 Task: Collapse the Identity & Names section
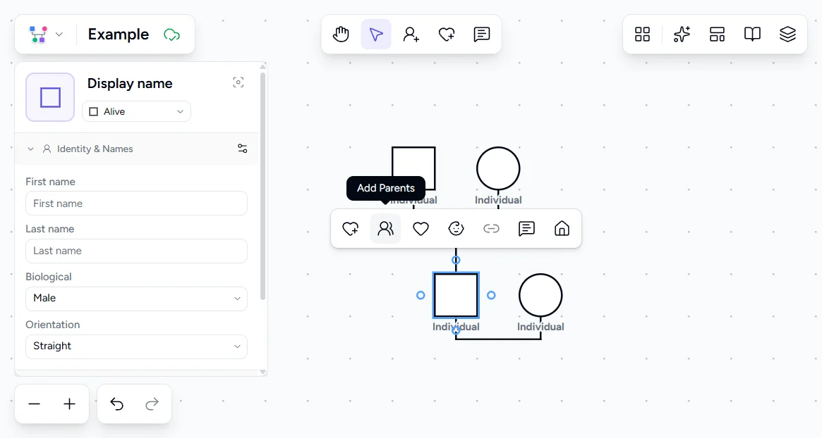pos(30,149)
